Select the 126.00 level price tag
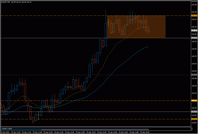 (195, 38)
